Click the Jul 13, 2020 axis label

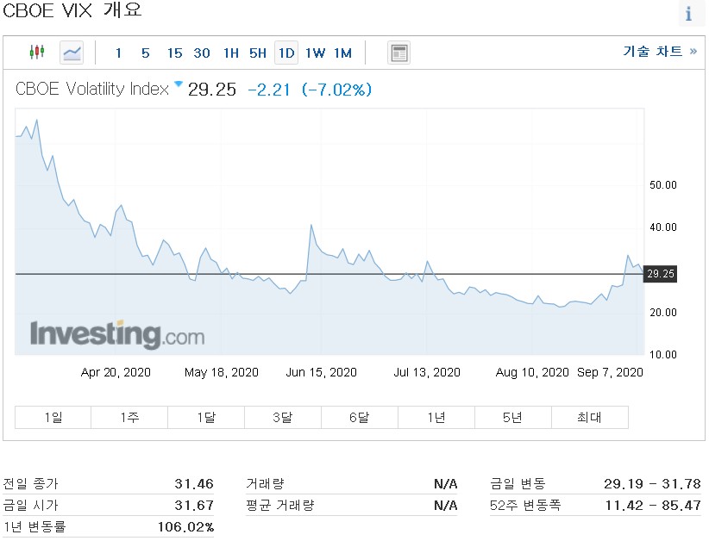coord(427,373)
